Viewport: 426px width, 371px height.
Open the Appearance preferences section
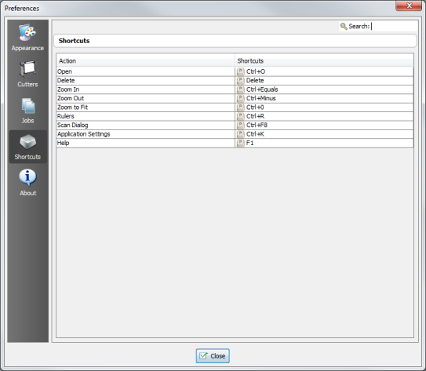point(27,38)
